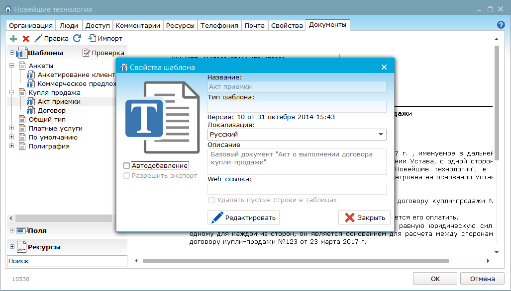Toggle Удалять пустые строки в таблицах
Screen dimensions: 511x291
click(x=211, y=200)
